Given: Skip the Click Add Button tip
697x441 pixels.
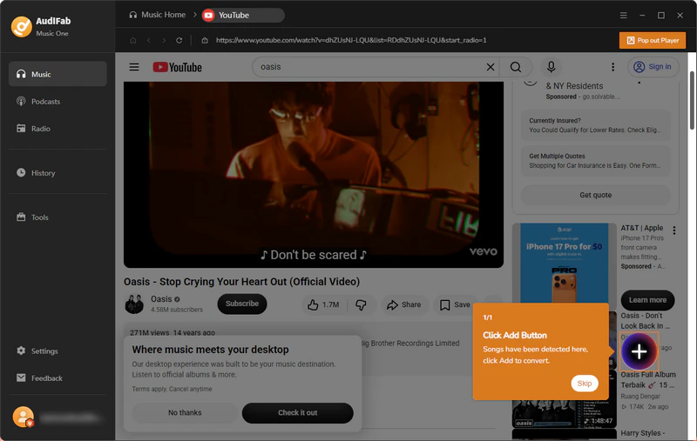Looking at the screenshot, I should (584, 384).
